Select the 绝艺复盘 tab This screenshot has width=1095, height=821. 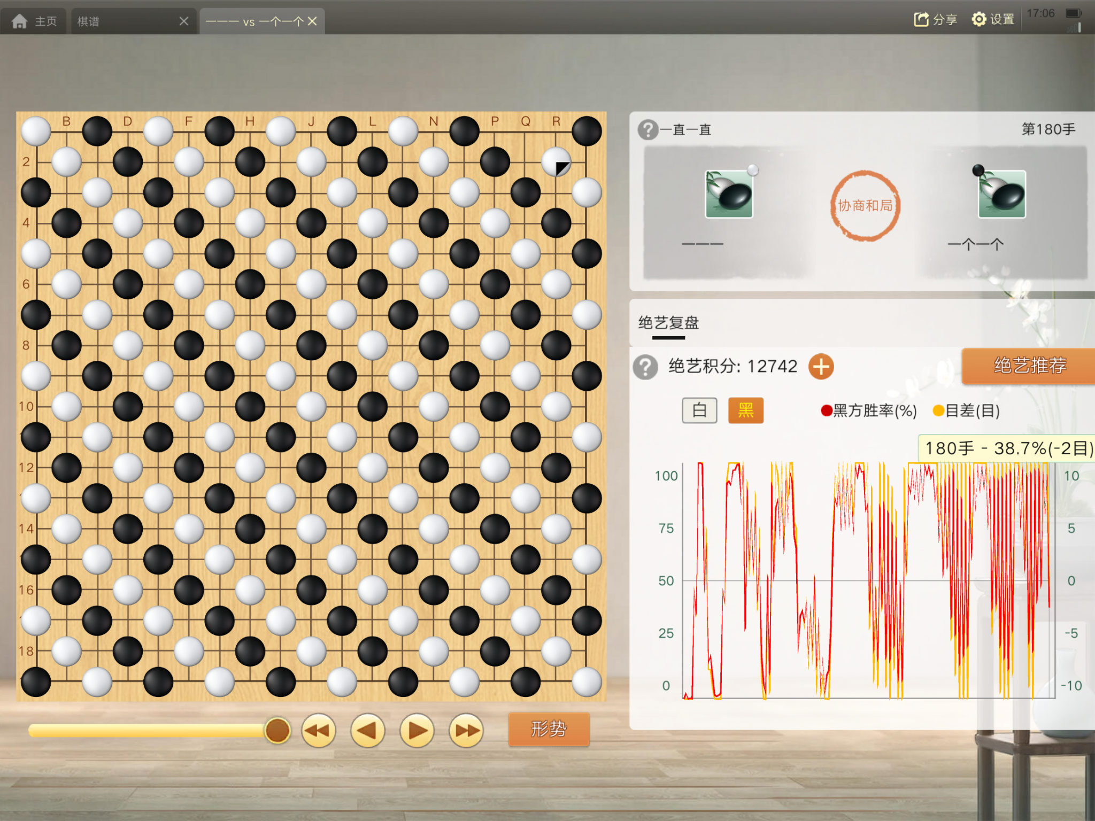click(x=668, y=323)
